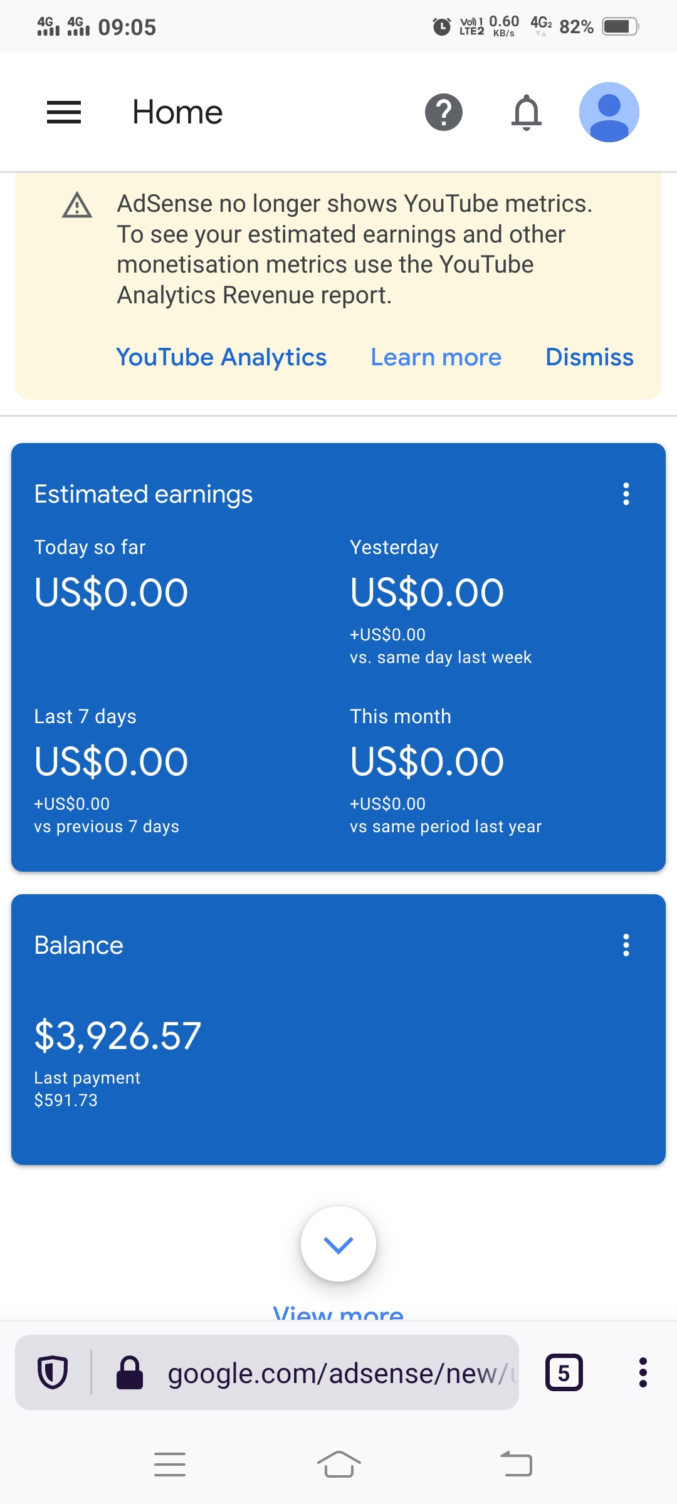
Task: Dismiss the YouTube metrics notice
Action: [x=589, y=357]
